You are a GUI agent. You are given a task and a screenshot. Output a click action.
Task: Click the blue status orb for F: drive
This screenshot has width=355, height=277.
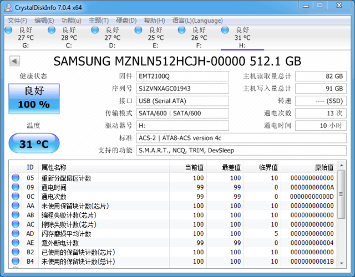181,30
